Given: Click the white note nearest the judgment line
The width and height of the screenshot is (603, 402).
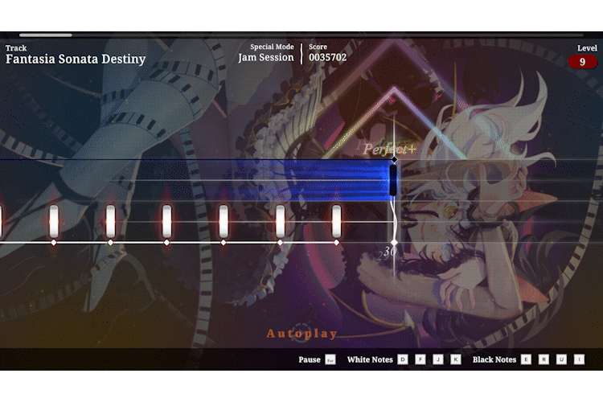Looking at the screenshot, I should coord(337,221).
